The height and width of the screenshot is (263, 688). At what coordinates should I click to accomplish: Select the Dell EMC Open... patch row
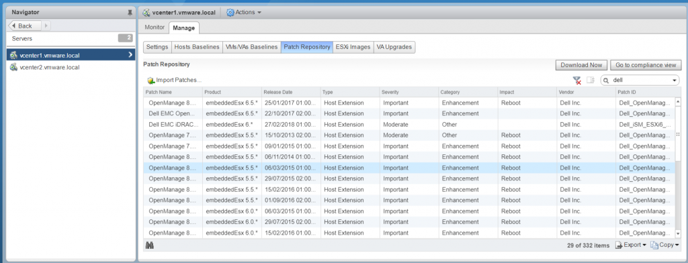(409, 113)
